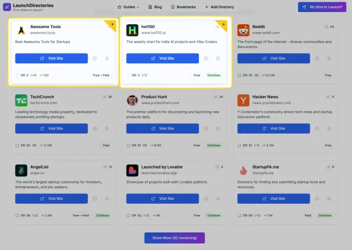Show info details for Product Hunt
This screenshot has height=250, width=352.
(x=206, y=129)
